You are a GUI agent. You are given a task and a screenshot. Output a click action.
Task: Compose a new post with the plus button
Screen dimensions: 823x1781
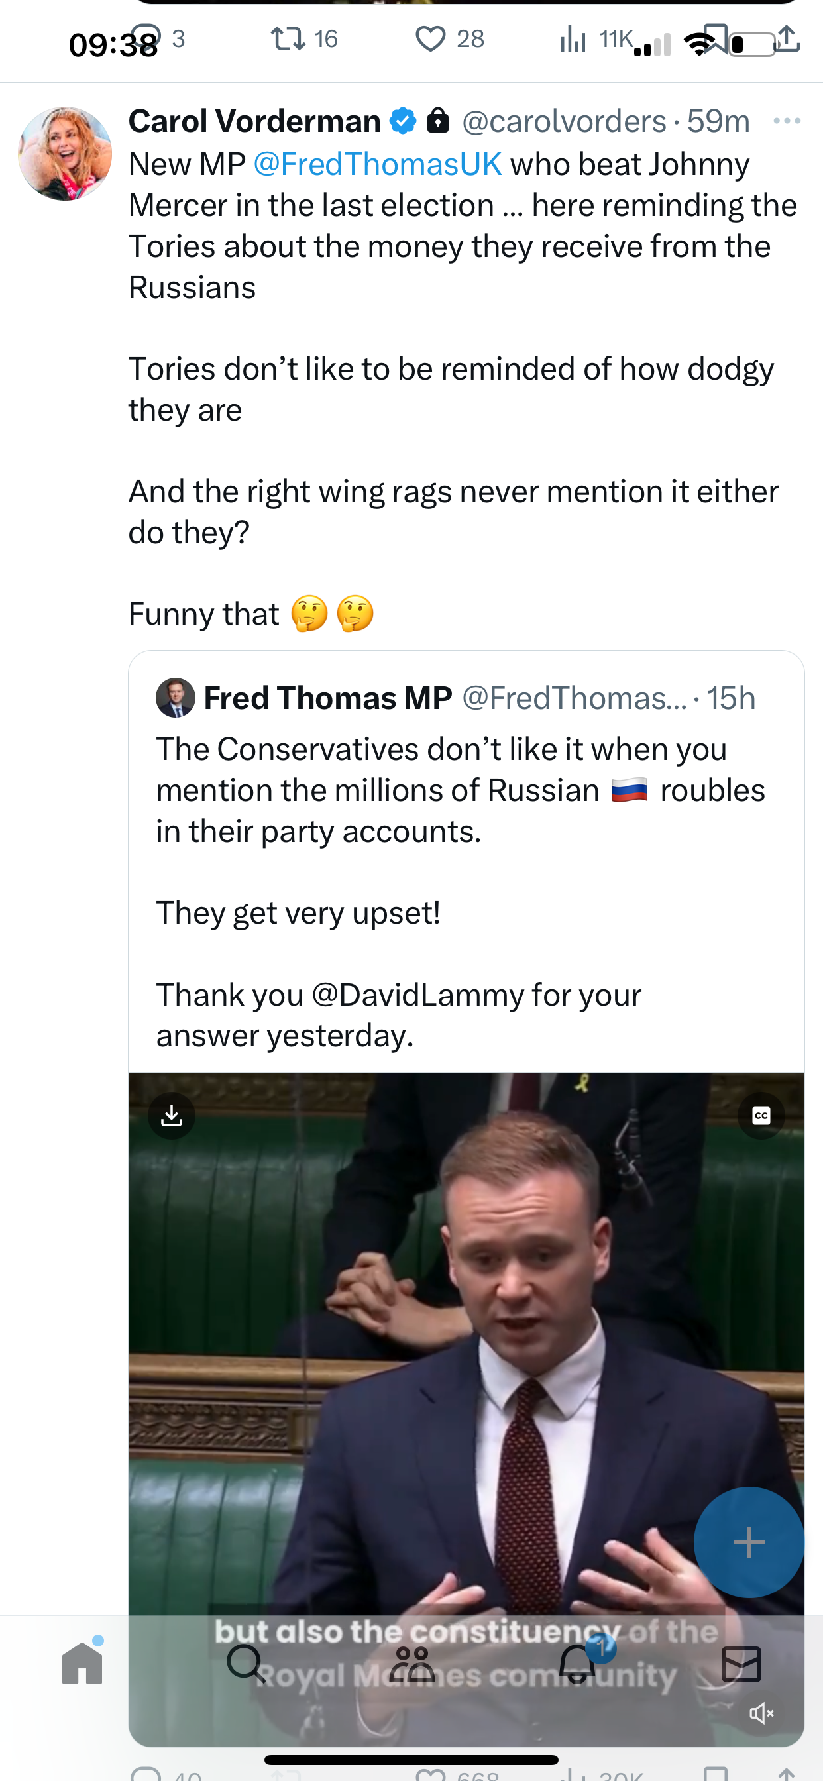pos(749,1542)
